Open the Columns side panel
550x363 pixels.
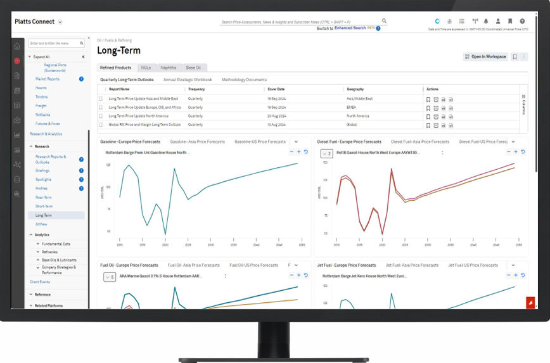[x=523, y=105]
